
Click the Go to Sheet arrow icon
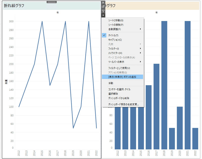[104, 7]
